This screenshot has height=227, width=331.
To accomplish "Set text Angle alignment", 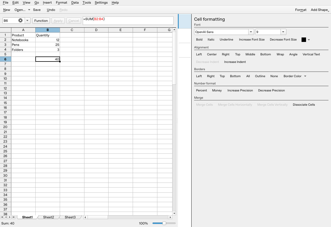I will tap(293, 54).
